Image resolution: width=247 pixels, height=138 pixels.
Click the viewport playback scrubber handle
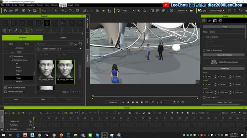coord(93,96)
